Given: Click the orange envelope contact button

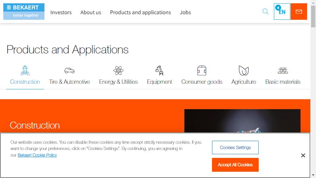Looking at the screenshot, I should point(299,12).
